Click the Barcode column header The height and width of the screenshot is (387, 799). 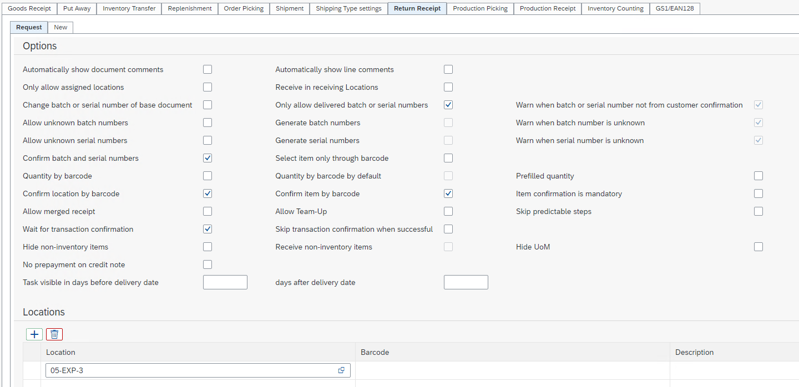[x=375, y=352]
